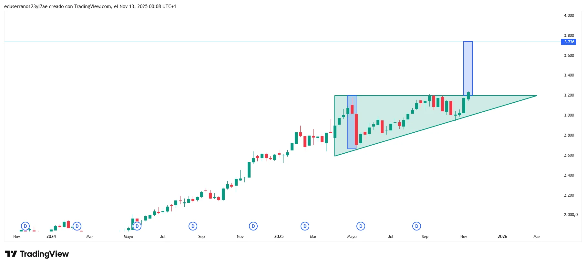Click the 3.736 price label
The height and width of the screenshot is (266, 586).
point(569,42)
